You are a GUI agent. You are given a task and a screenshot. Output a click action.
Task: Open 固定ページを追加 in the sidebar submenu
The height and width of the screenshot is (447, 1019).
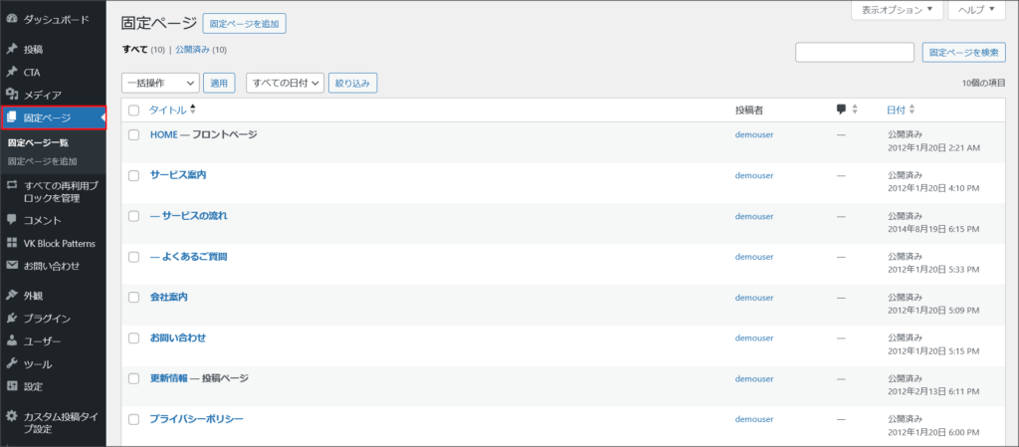click(42, 160)
